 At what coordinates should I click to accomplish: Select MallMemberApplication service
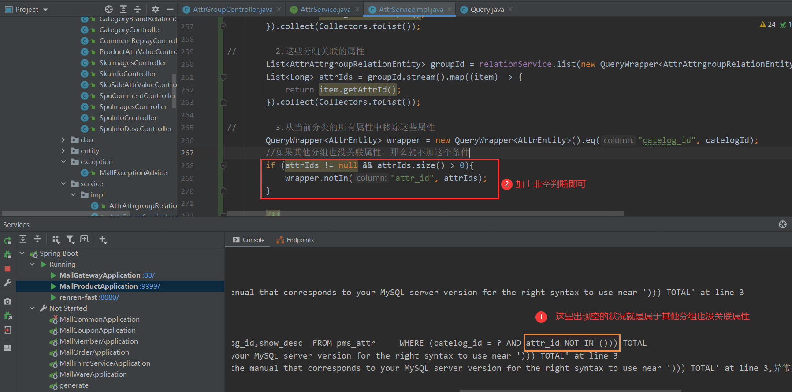point(98,341)
